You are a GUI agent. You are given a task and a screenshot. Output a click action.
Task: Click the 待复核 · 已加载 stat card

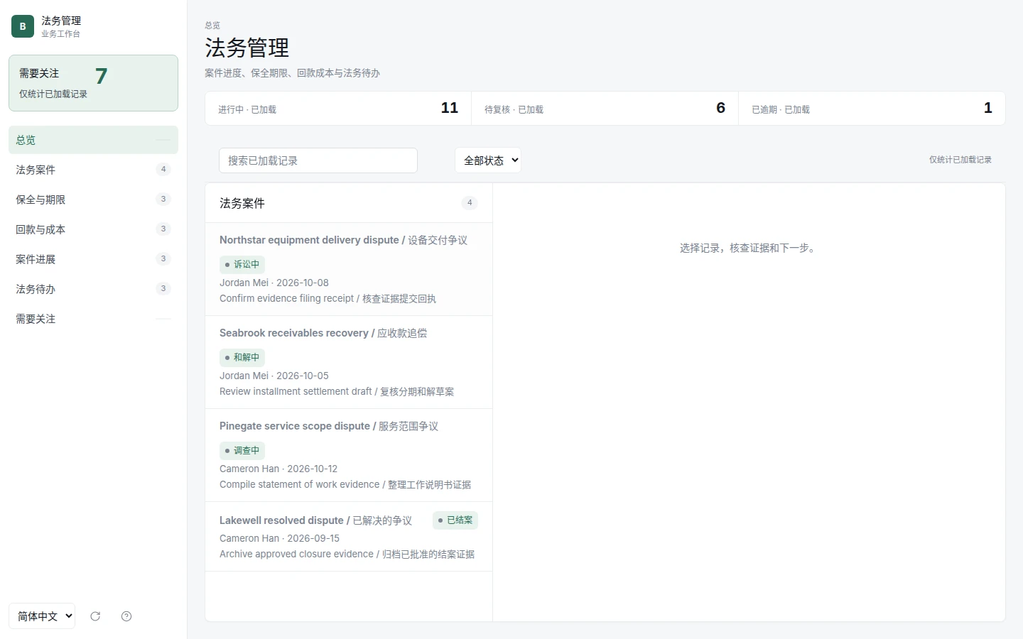[605, 109]
